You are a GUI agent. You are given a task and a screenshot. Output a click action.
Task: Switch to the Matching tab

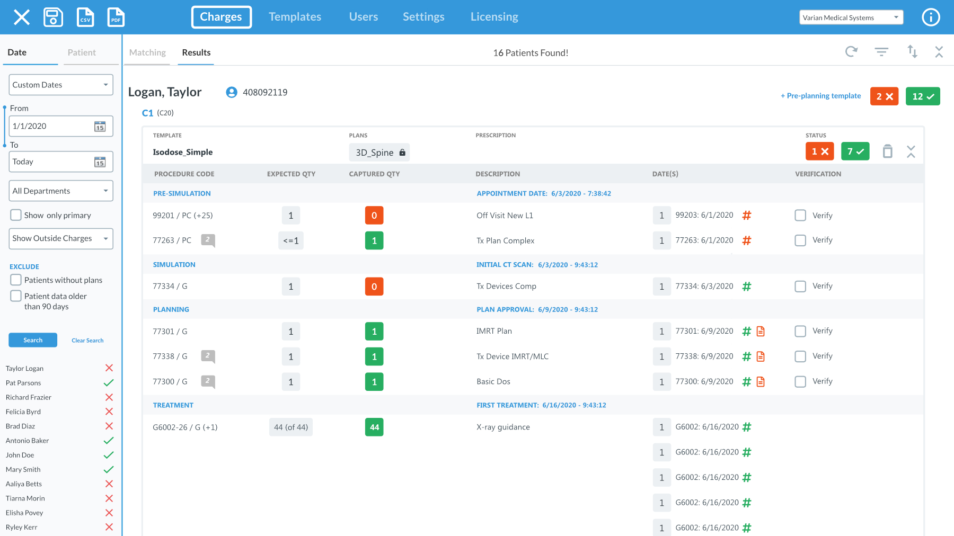(147, 52)
